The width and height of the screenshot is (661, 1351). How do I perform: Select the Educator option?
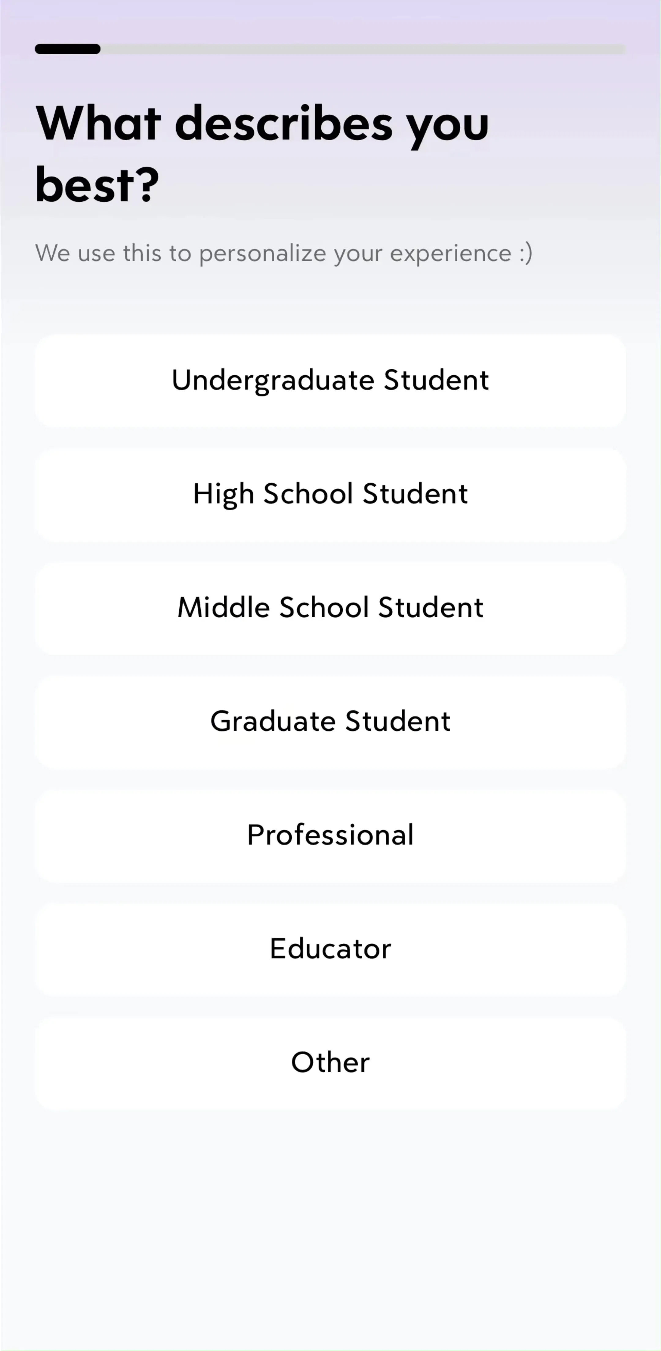[330, 950]
